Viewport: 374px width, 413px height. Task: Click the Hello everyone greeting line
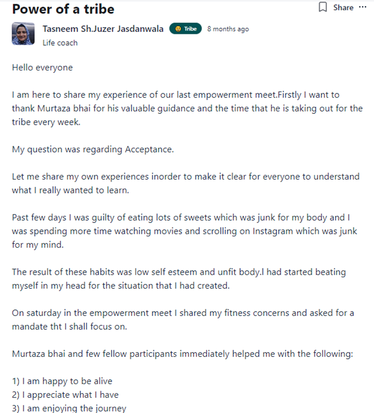point(42,68)
